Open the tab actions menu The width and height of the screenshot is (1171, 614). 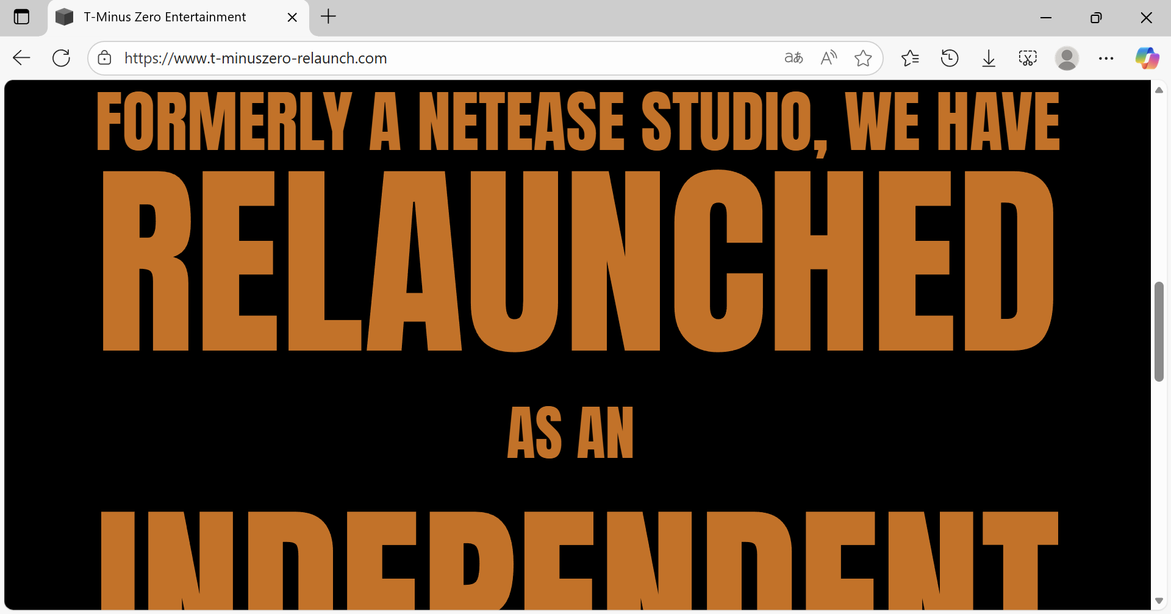point(21,17)
